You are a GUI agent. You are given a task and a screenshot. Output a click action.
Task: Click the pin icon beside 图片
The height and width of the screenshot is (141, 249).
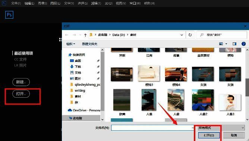coord(98,79)
